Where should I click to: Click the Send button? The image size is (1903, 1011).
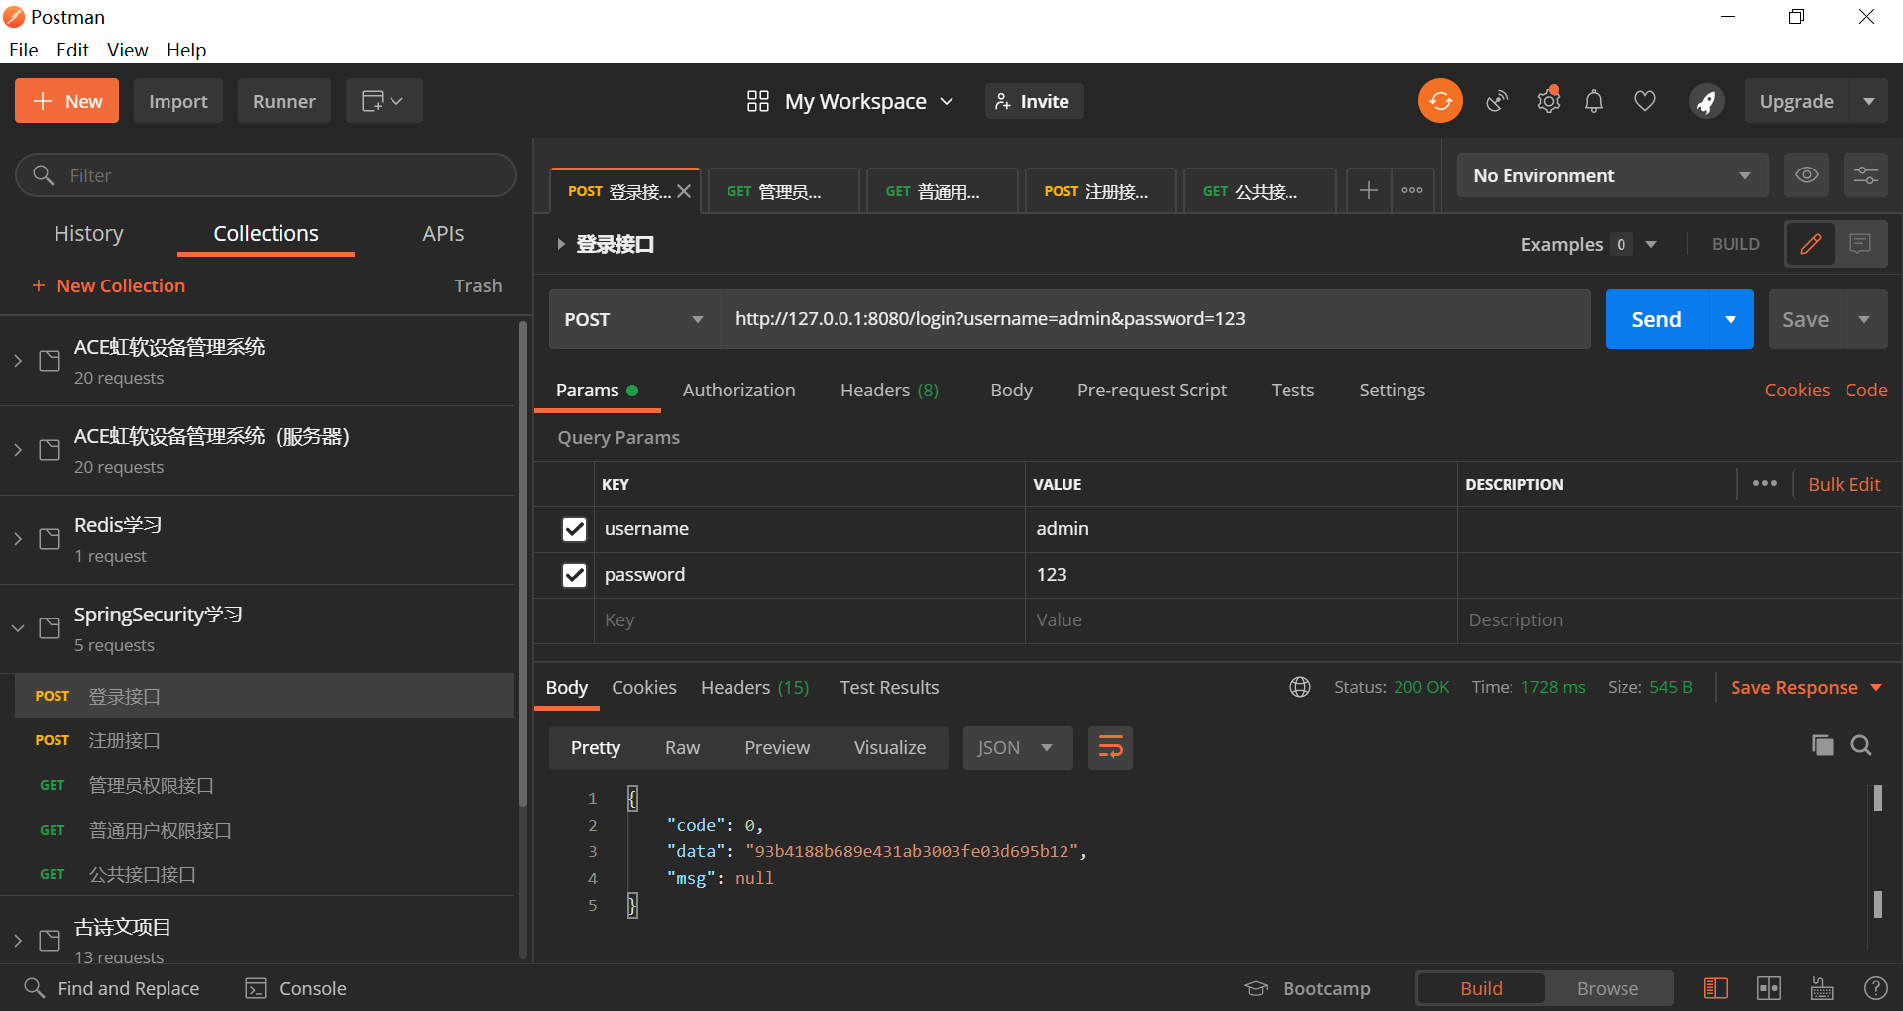(1656, 319)
